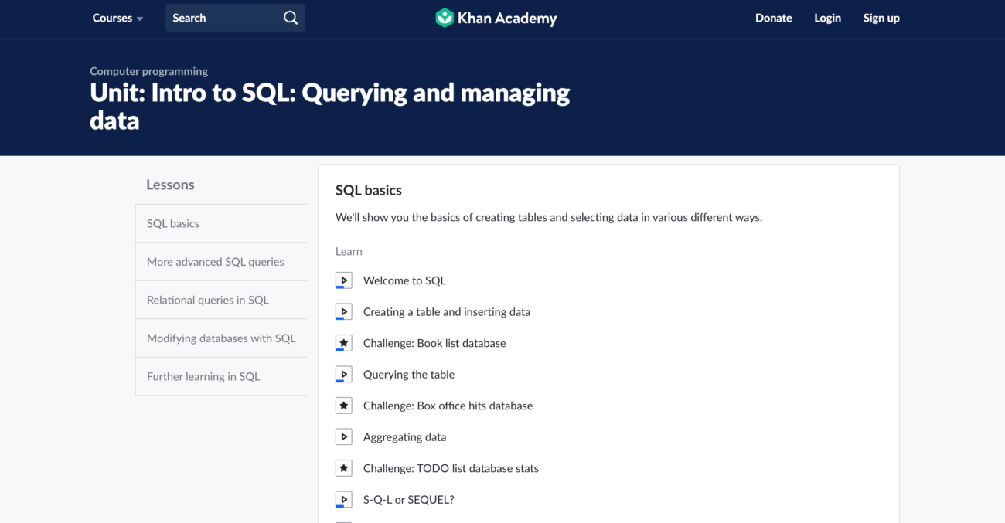Expand the Courses chevron arrow

[x=141, y=18]
